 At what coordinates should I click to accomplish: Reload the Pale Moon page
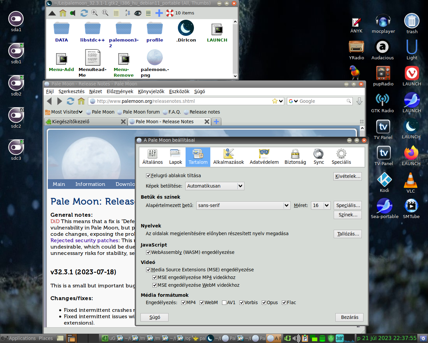point(70,101)
